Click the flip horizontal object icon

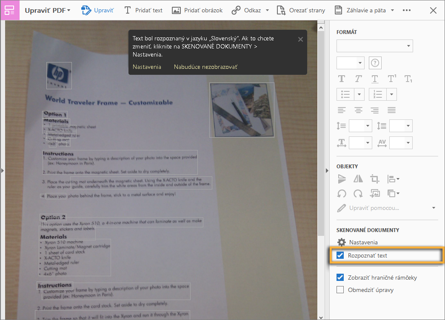358,179
